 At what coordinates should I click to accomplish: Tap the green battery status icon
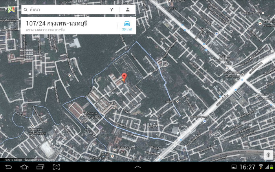point(272,167)
